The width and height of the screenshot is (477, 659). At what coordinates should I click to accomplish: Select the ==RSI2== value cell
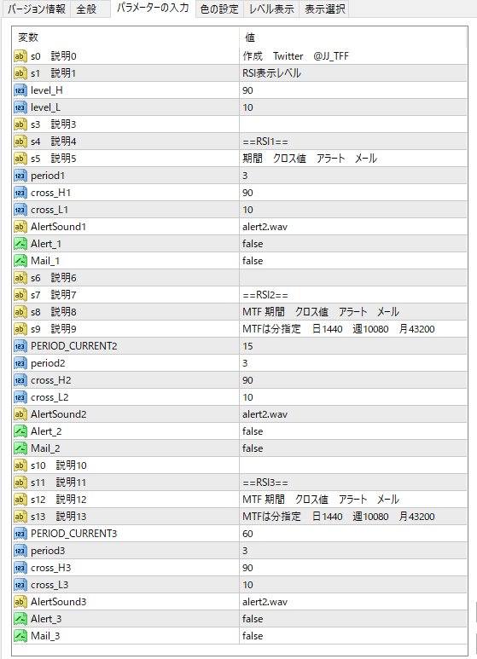[x=353, y=295]
